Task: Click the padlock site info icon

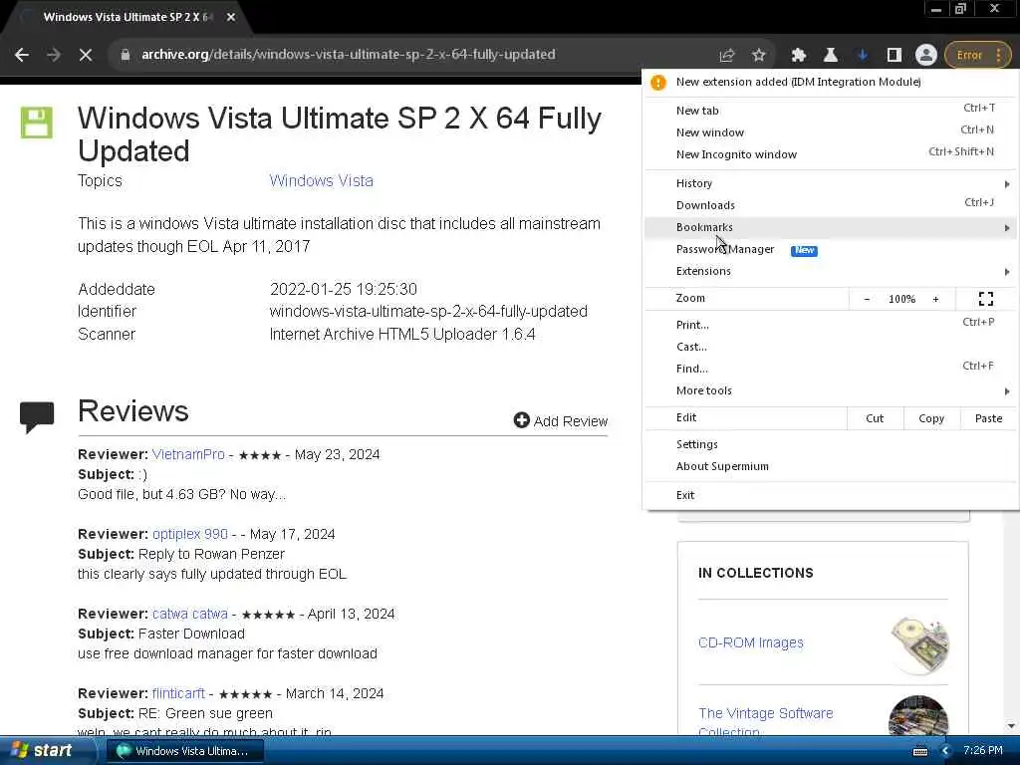Action: pos(125,55)
